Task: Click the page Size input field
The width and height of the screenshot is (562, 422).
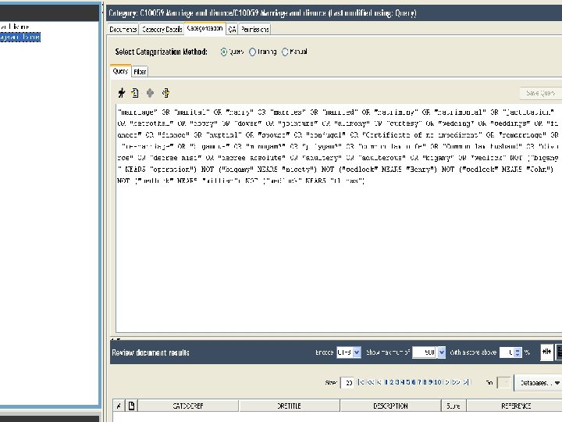Action: point(347,383)
